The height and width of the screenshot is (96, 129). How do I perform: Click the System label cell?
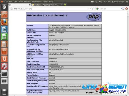pyautogui.click(x=37, y=26)
